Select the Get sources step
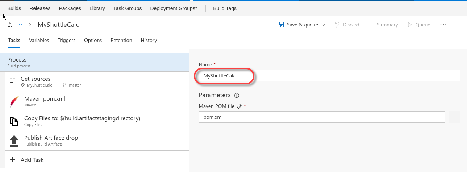The width and height of the screenshot is (467, 172). [97, 81]
